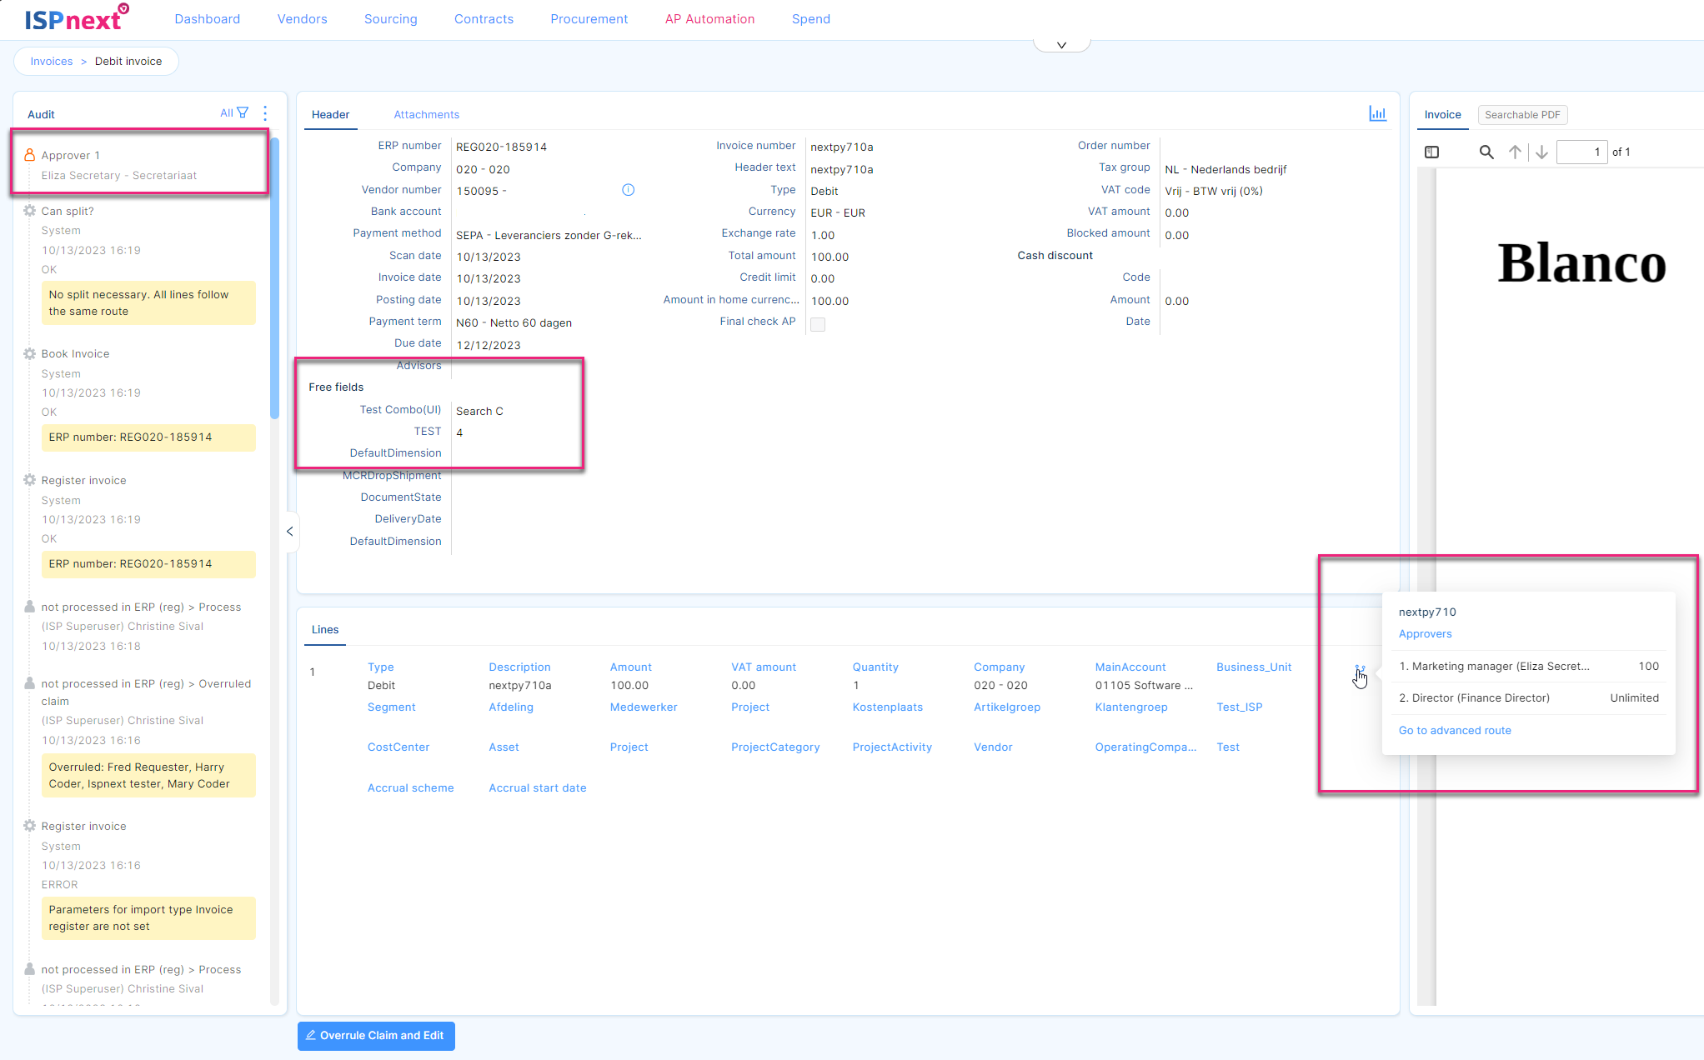Expand the top navigation chevron
The width and height of the screenshot is (1704, 1060).
click(1061, 45)
